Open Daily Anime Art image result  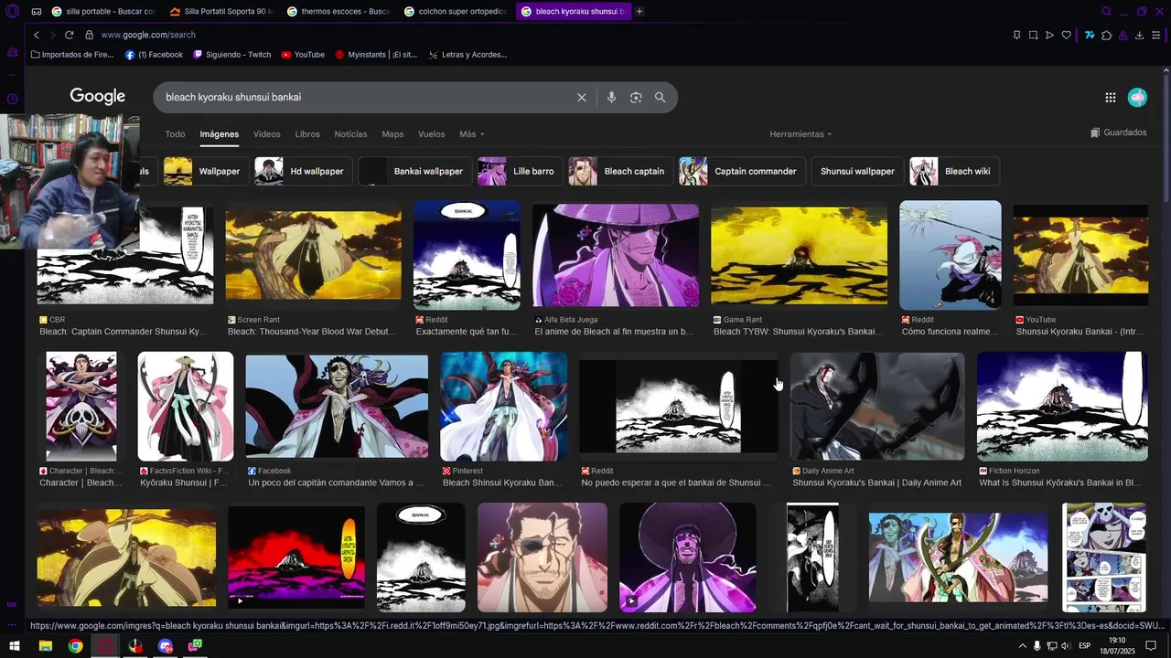click(x=877, y=406)
